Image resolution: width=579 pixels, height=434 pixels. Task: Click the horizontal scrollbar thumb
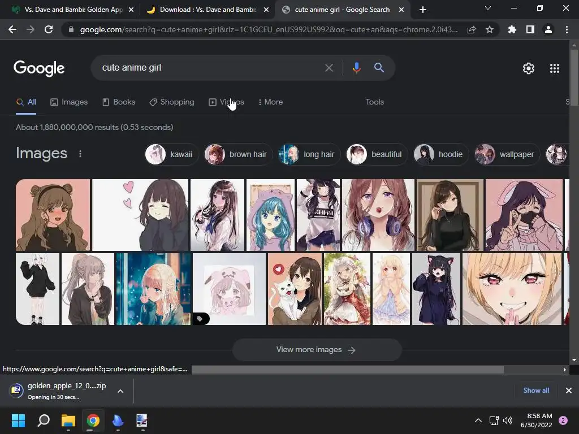point(348,370)
